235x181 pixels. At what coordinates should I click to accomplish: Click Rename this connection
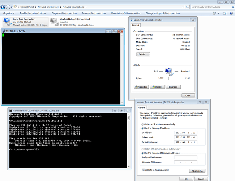tap(94, 13)
